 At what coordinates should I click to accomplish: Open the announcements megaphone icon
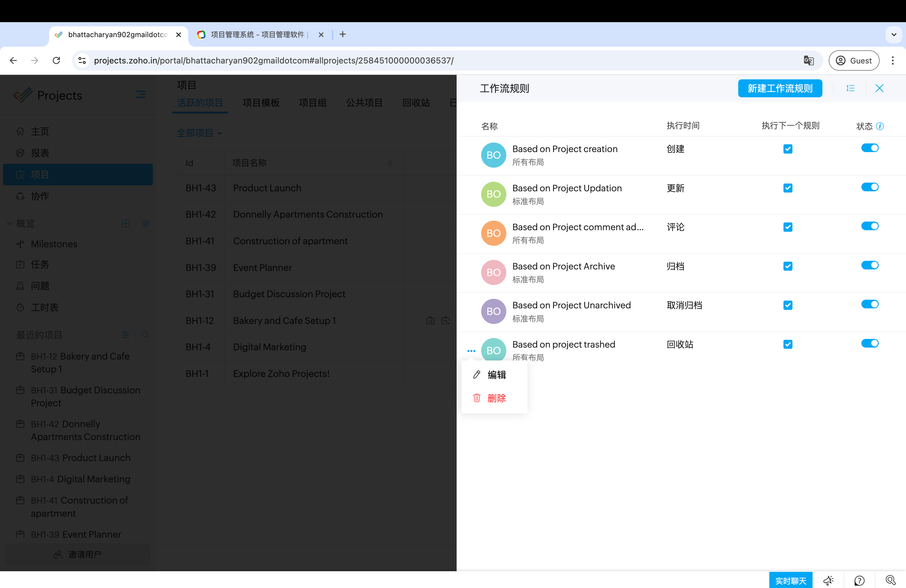click(828, 581)
